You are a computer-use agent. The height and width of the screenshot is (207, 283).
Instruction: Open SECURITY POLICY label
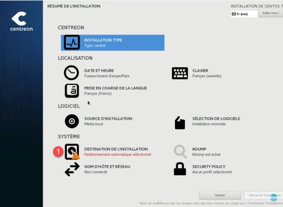click(x=209, y=167)
